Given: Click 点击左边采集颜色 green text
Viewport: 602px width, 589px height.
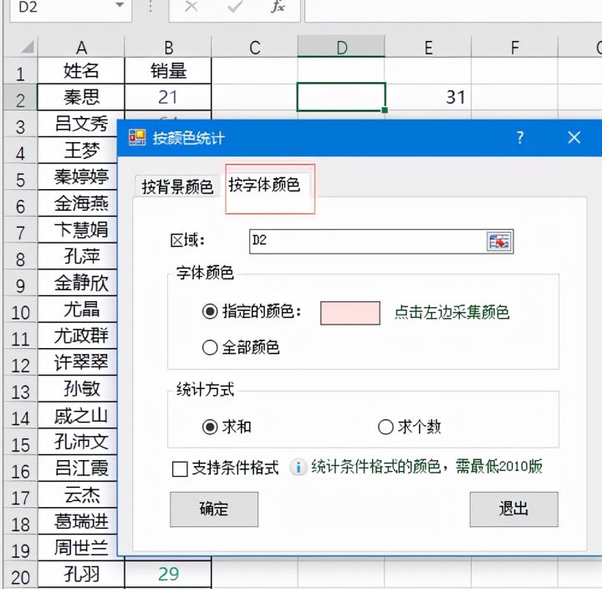Looking at the screenshot, I should [451, 312].
